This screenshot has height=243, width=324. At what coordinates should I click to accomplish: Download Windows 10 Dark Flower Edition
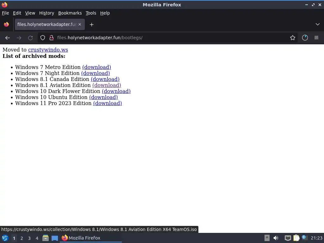pos(116,91)
